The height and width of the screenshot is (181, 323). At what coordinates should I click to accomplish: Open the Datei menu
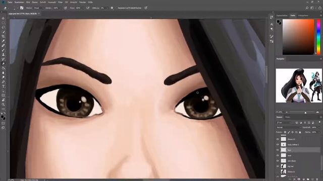click(x=10, y=2)
